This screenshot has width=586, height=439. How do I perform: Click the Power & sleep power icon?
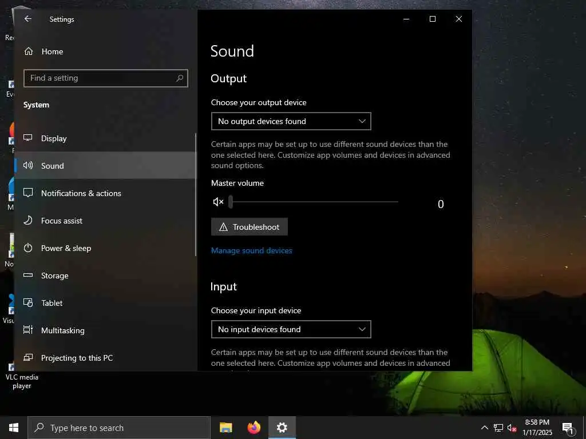pyautogui.click(x=28, y=248)
